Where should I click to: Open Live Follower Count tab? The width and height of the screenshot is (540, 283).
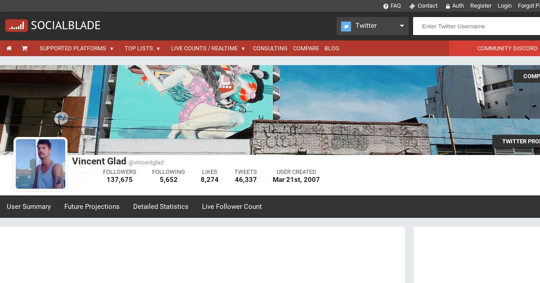(x=232, y=207)
